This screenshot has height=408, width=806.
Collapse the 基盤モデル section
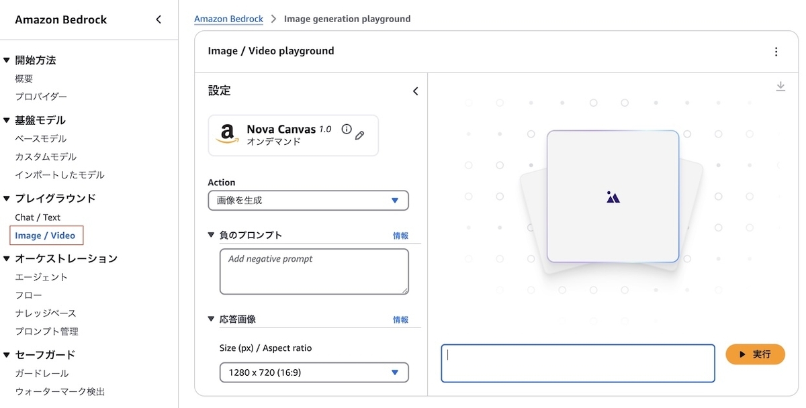click(x=7, y=121)
